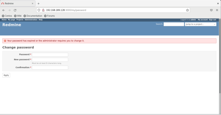The width and height of the screenshot is (221, 115).
Task: Click the Redmine header title
Action: (12, 25)
